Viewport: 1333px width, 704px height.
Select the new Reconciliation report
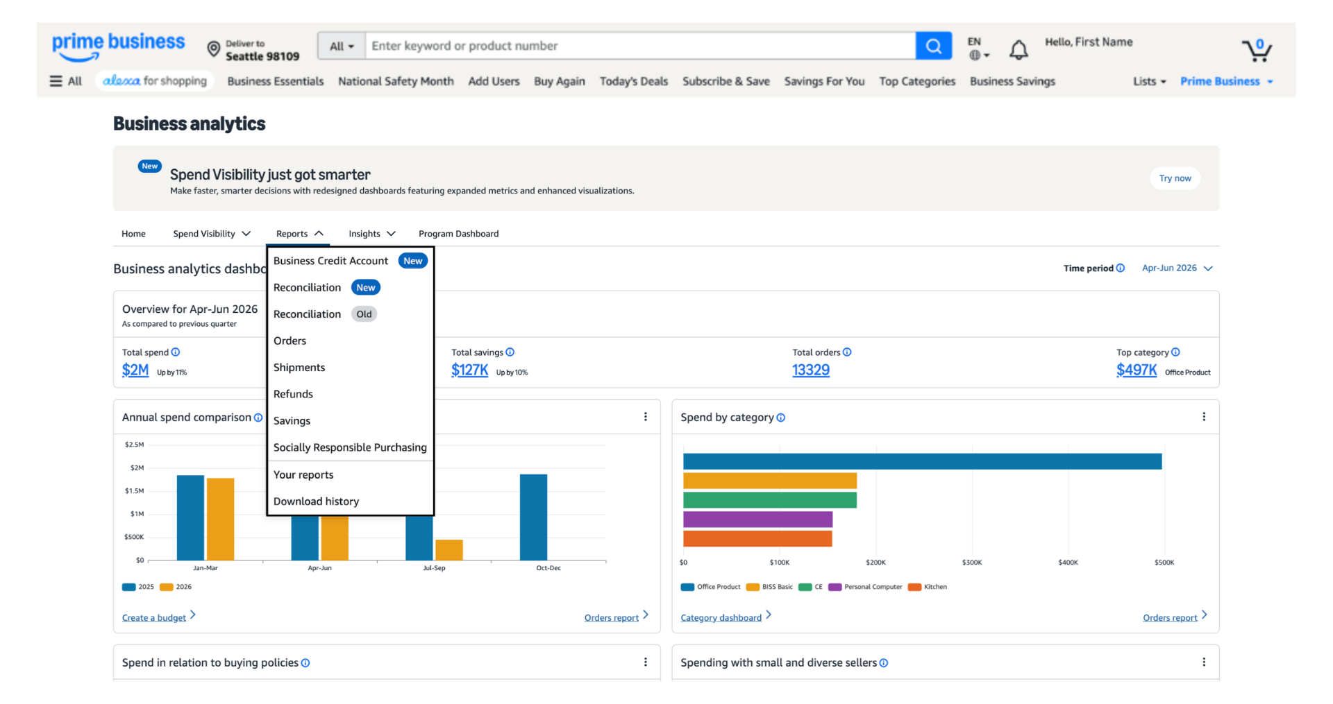click(350, 287)
